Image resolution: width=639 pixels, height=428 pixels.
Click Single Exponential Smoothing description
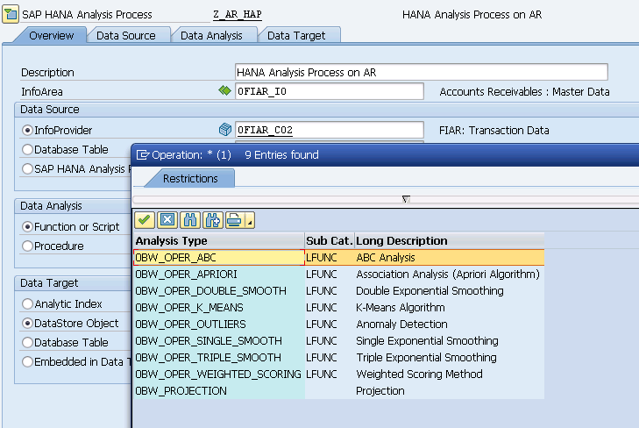point(428,341)
